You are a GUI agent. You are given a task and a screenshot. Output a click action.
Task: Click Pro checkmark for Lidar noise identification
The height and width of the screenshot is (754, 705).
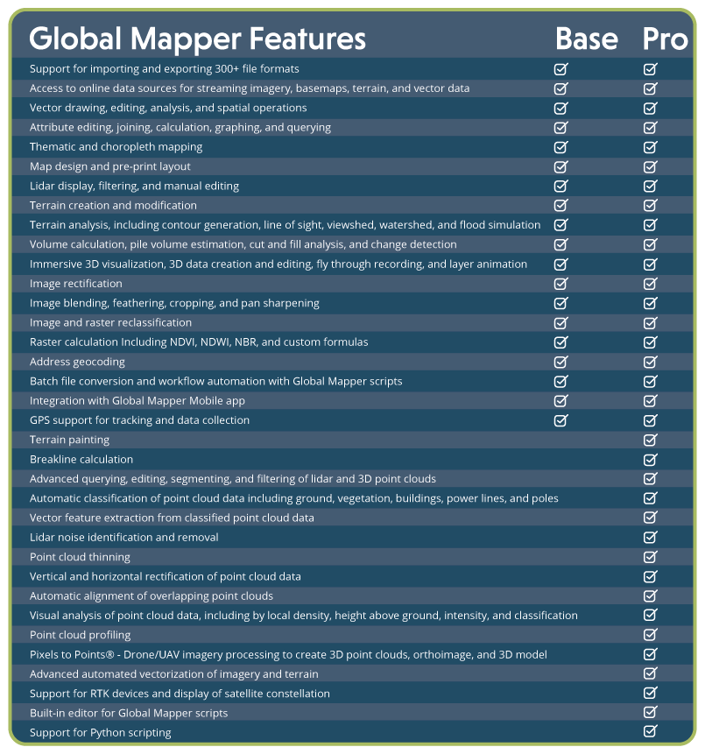[x=650, y=538]
